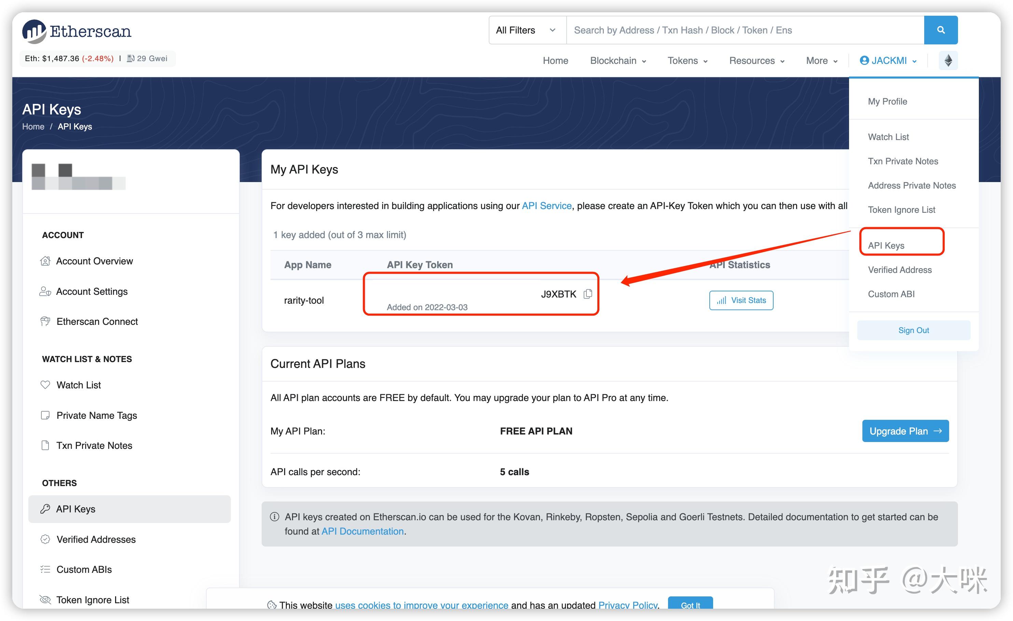1013x621 pixels.
Task: Choose My Profile from the account menu
Action: tap(887, 101)
